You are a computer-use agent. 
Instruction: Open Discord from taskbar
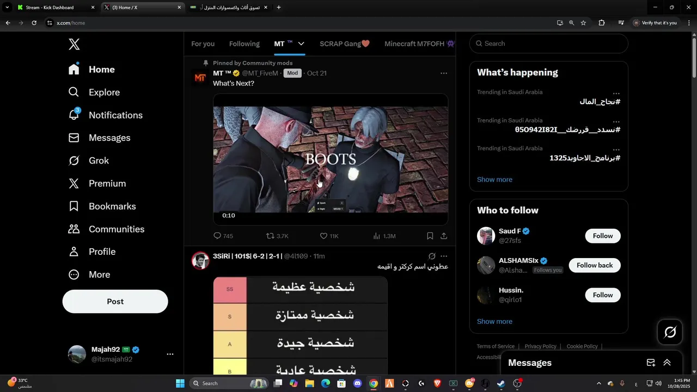(357, 383)
